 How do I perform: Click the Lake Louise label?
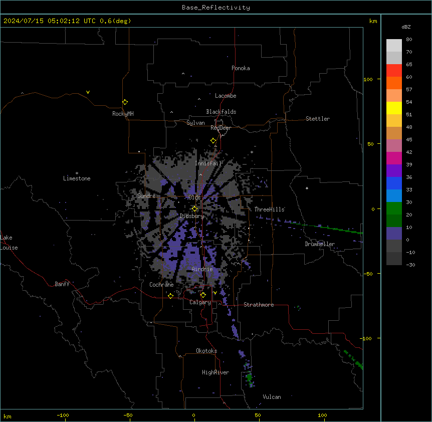9,243
